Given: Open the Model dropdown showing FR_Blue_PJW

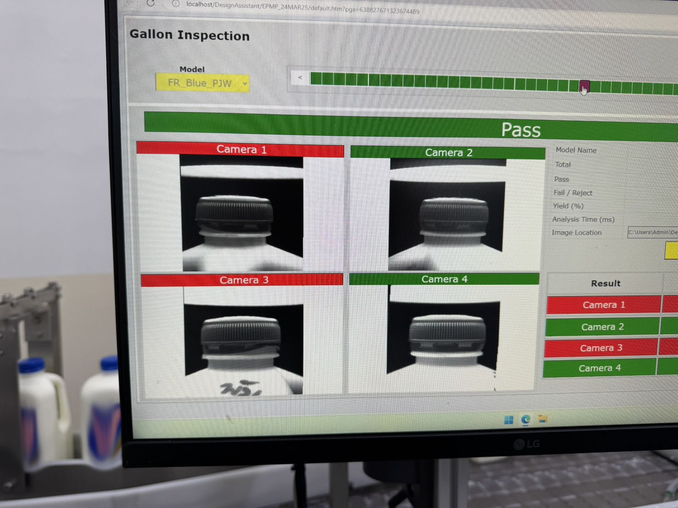Looking at the screenshot, I should [202, 83].
